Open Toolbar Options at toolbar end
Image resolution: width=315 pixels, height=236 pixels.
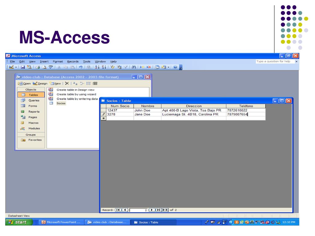point(181,67)
